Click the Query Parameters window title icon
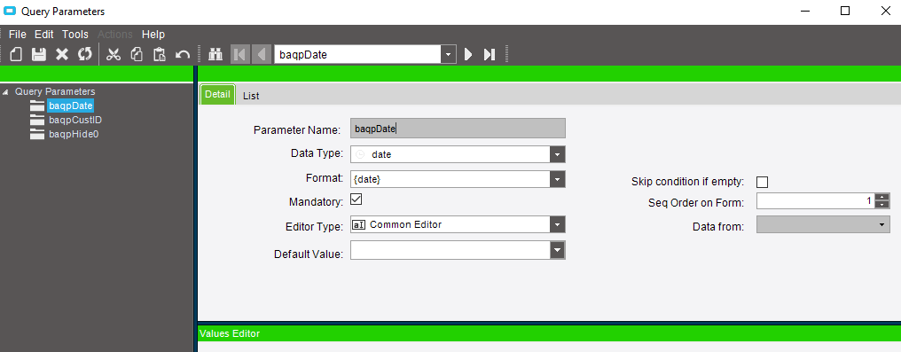901x352 pixels. [10, 11]
